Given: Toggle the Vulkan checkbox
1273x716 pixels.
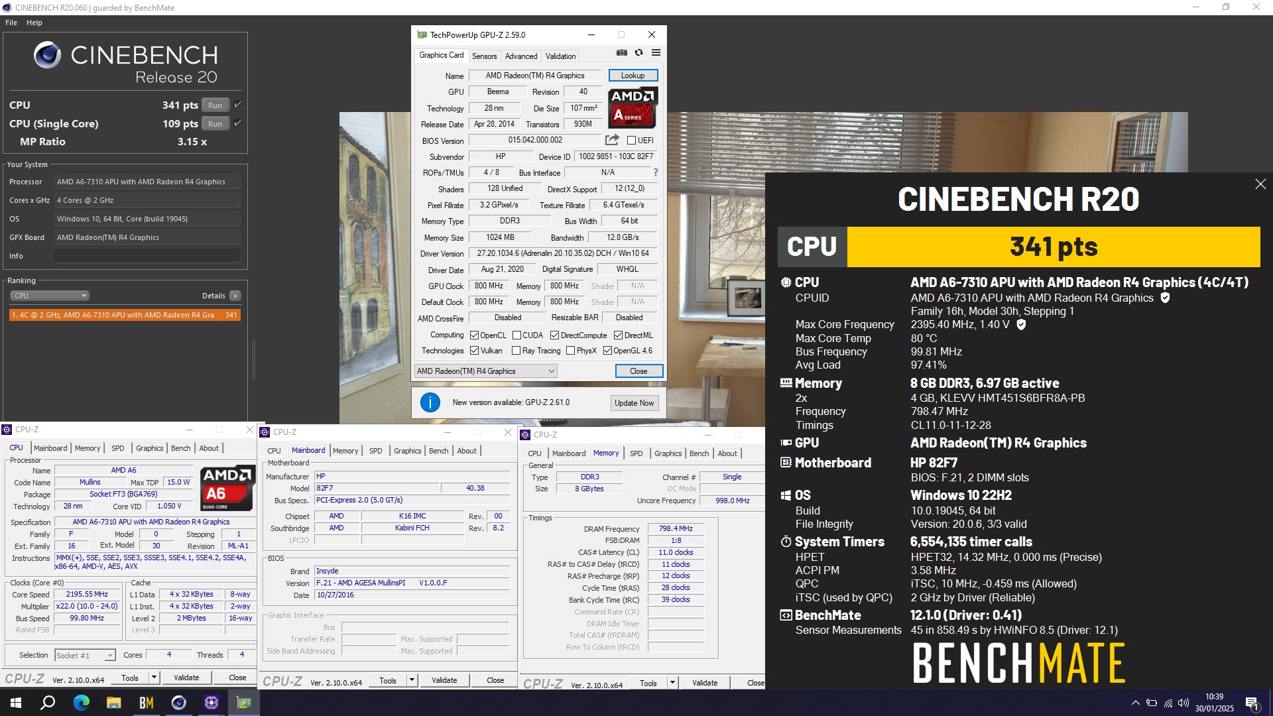Looking at the screenshot, I should tap(474, 350).
